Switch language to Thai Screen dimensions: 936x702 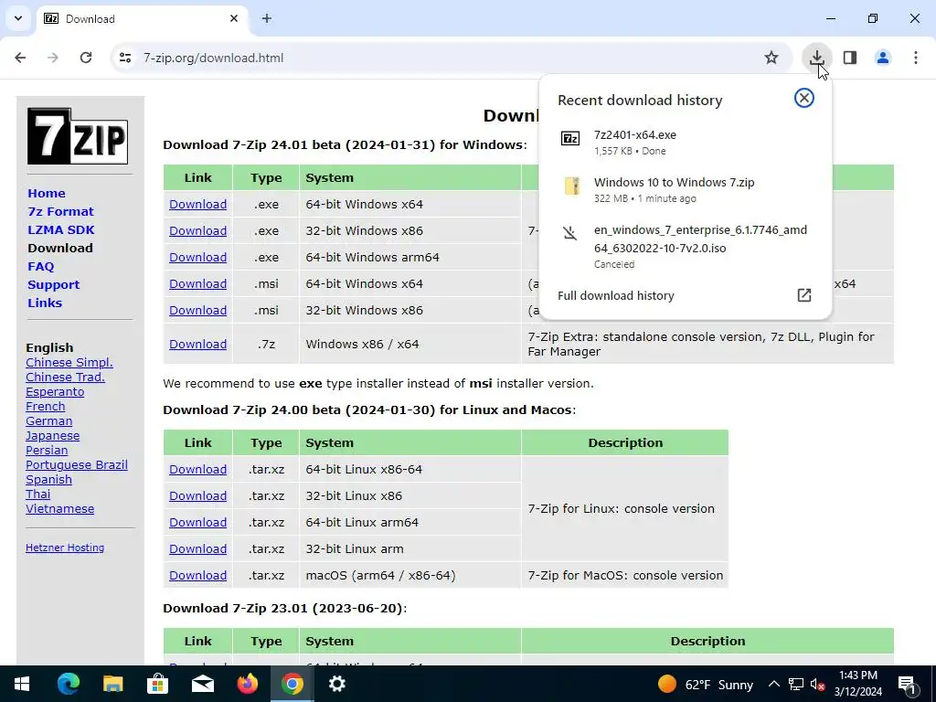pos(38,495)
